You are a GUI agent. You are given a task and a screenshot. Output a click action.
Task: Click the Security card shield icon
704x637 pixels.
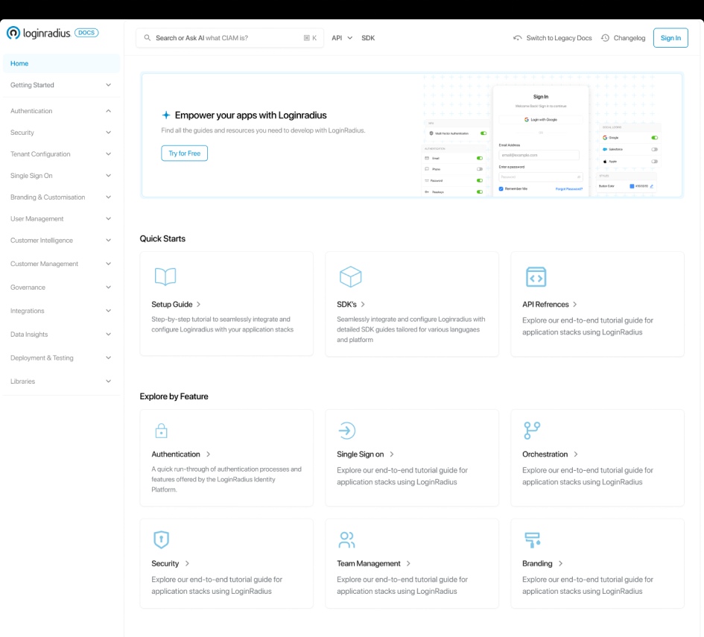coord(161,539)
